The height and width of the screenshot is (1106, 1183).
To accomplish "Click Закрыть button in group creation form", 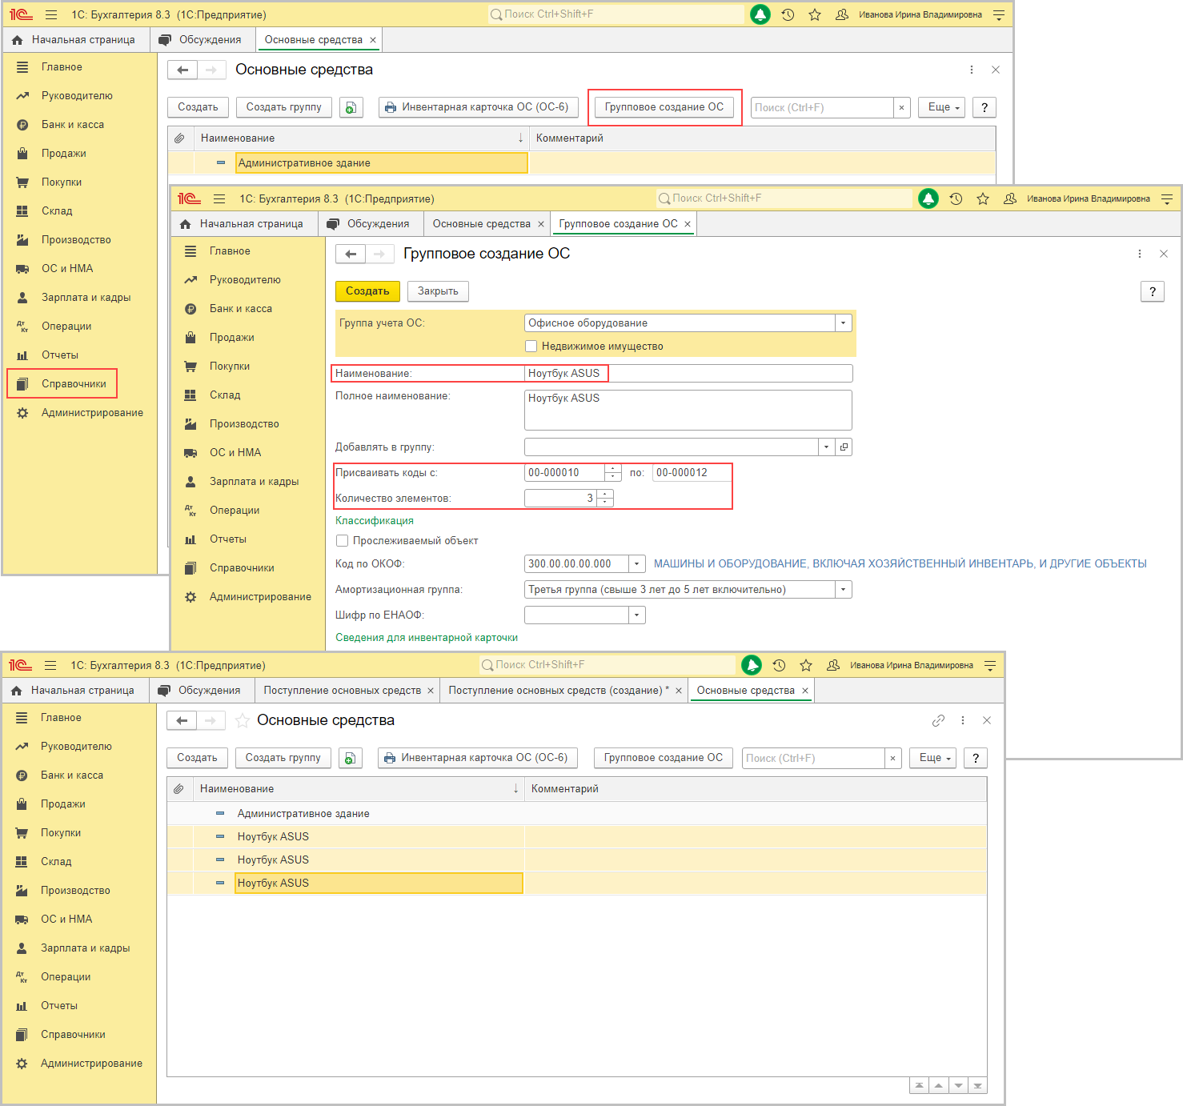I will click(x=438, y=291).
